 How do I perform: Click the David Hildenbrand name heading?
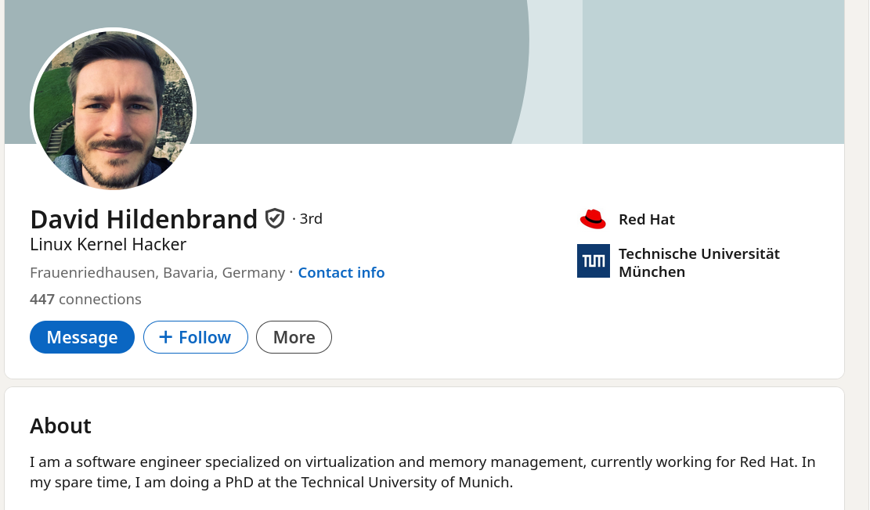click(x=143, y=219)
